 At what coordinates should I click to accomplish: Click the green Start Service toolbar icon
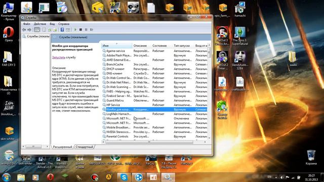[x=75, y=30]
